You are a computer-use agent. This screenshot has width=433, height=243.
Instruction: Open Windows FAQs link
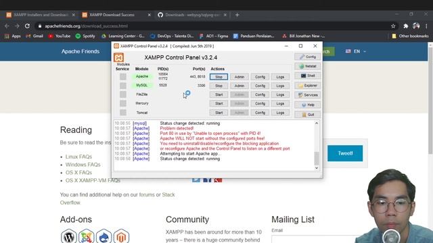83,165
